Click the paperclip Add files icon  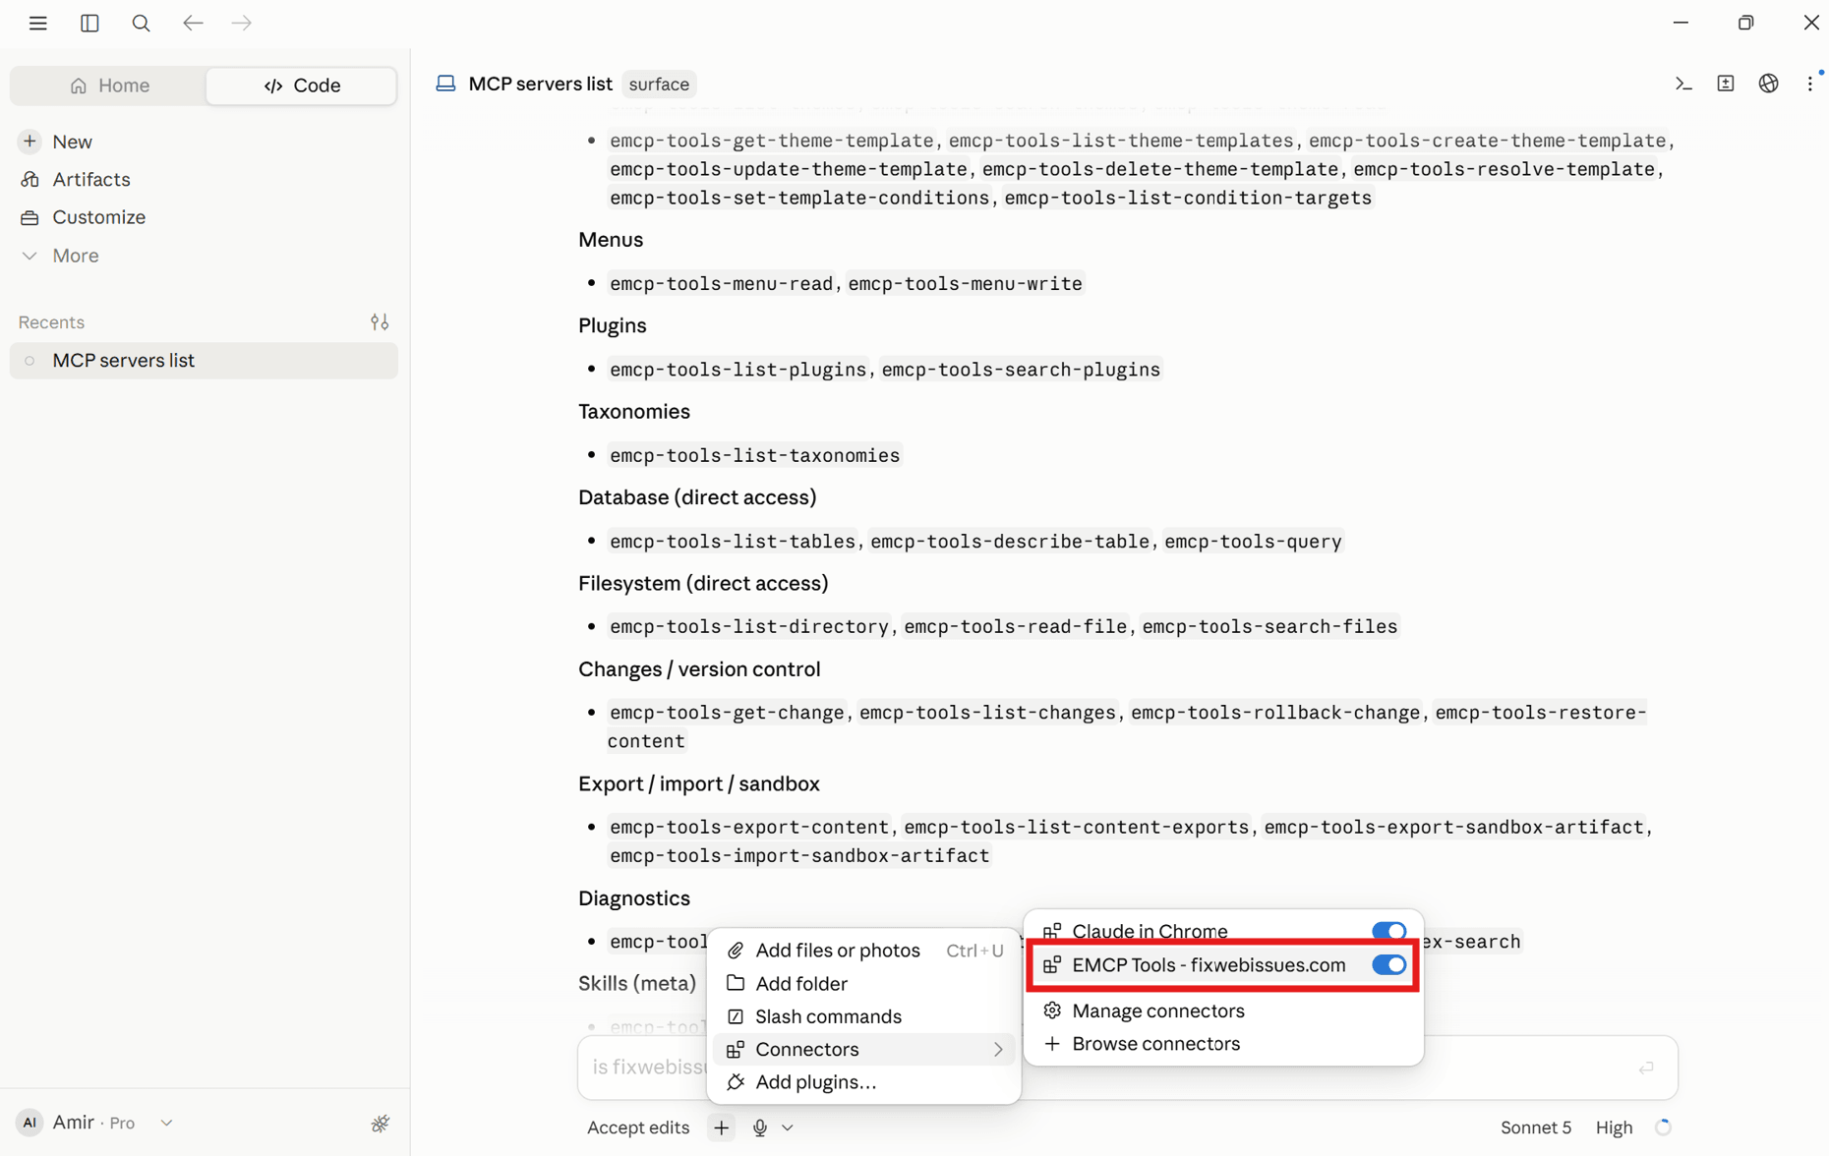pos(736,950)
